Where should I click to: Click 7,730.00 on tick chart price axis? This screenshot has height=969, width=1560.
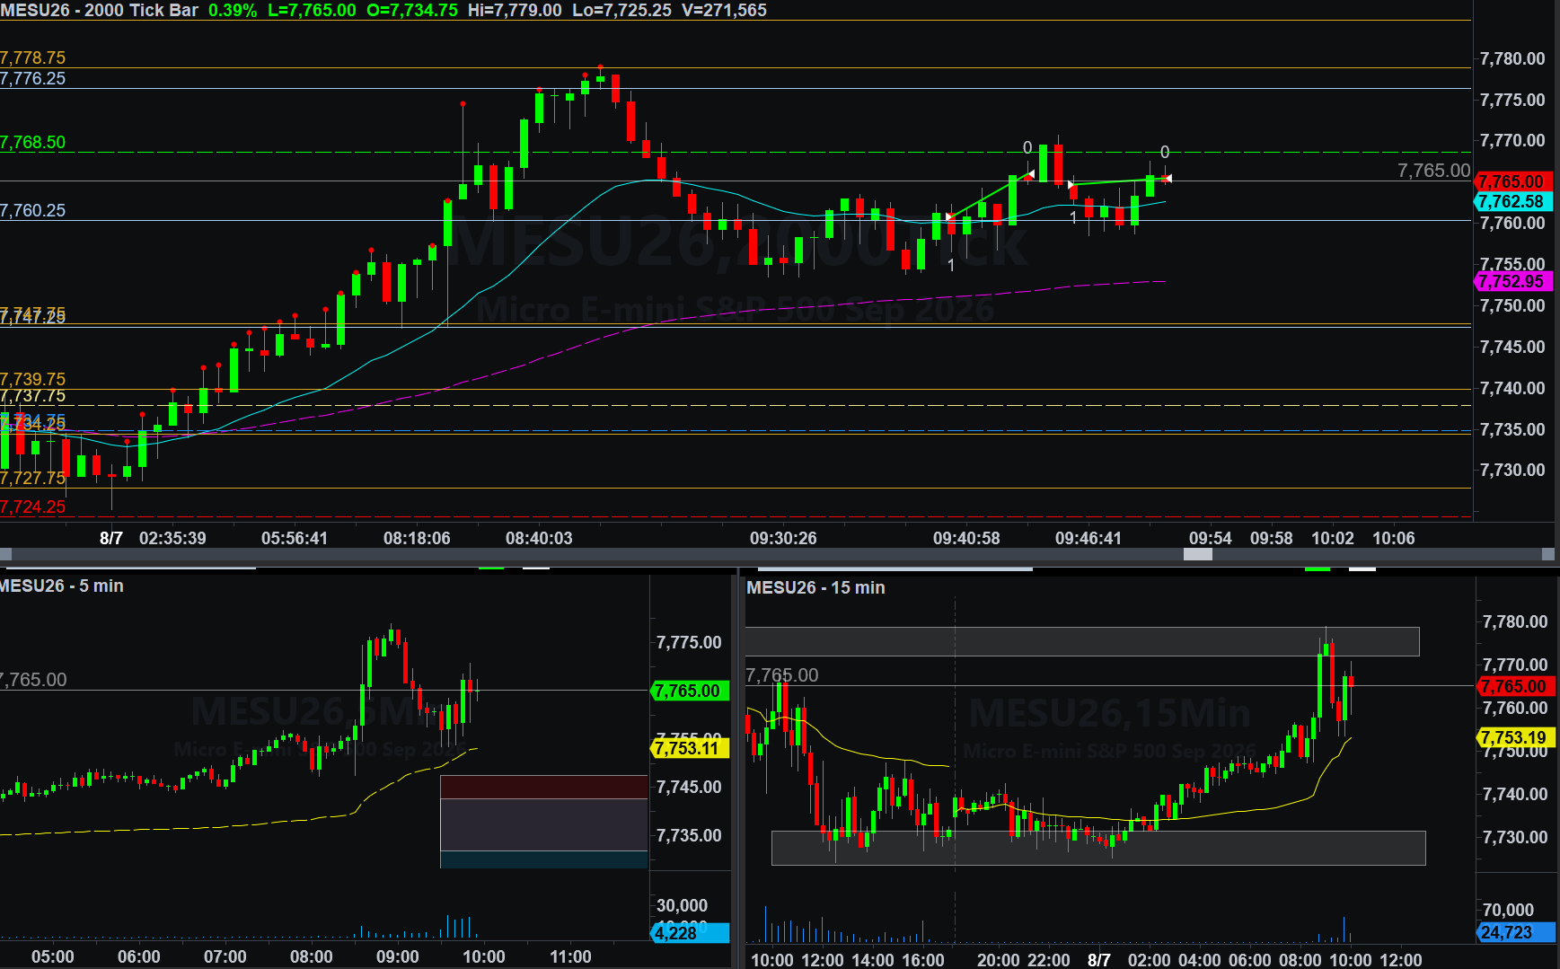tap(1512, 470)
